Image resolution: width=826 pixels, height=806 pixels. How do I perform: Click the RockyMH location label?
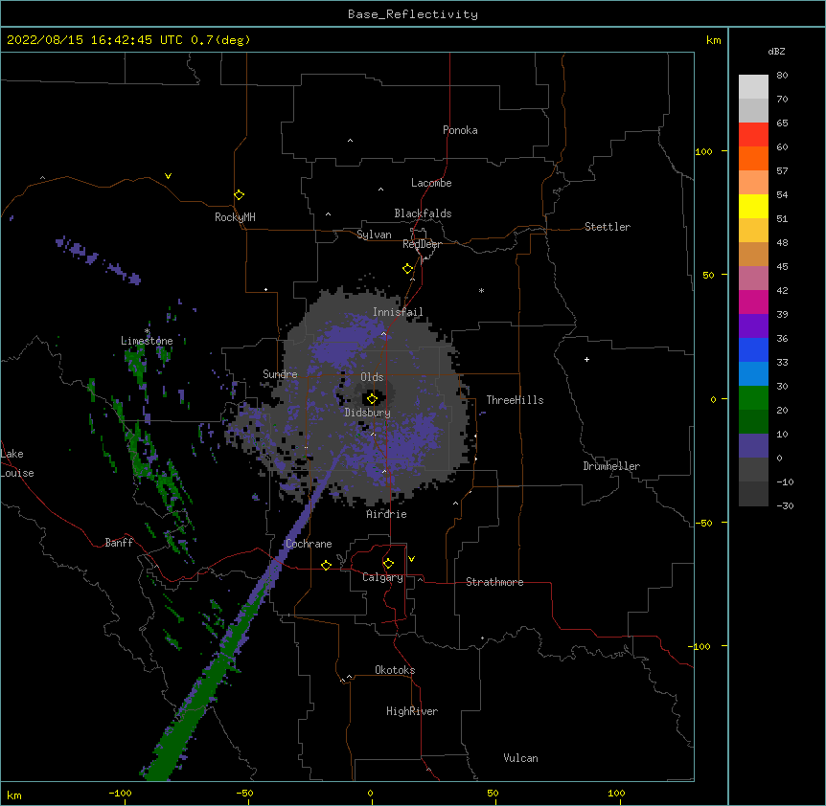(235, 217)
